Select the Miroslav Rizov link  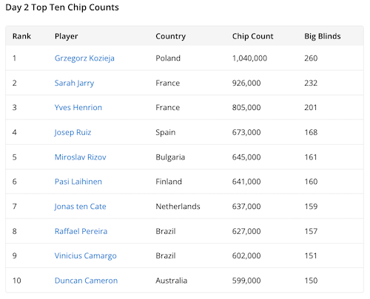click(x=81, y=157)
